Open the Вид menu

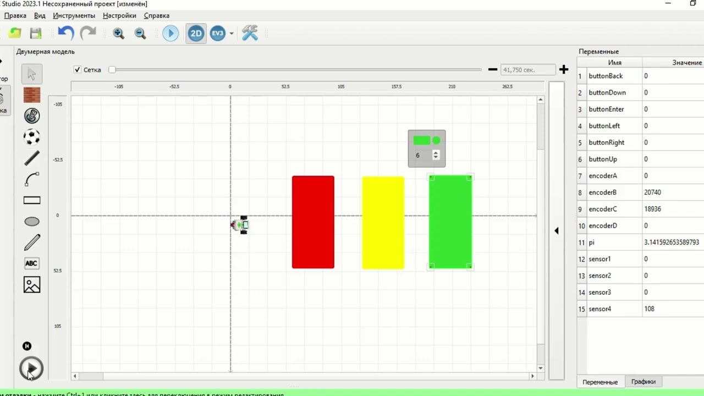[40, 15]
